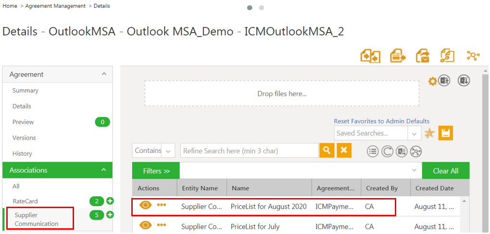The height and width of the screenshot is (234, 490).
Task: Click the compare documents icon in top toolbar
Action: tap(370, 56)
